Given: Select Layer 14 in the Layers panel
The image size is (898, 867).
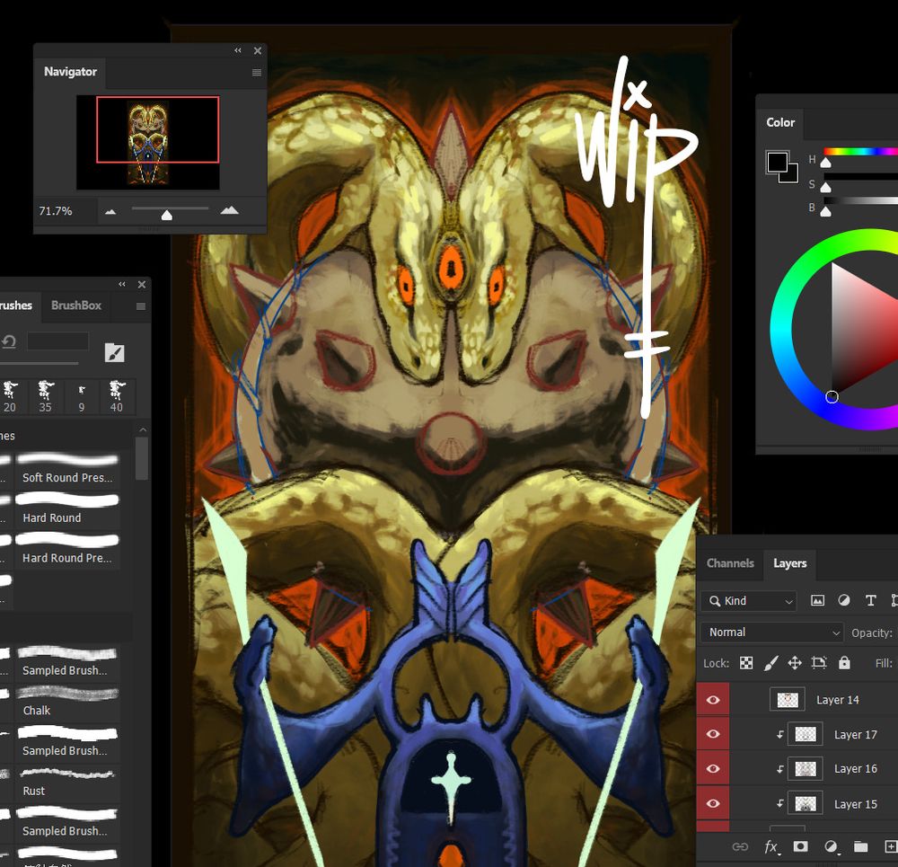Looking at the screenshot, I should click(x=814, y=700).
